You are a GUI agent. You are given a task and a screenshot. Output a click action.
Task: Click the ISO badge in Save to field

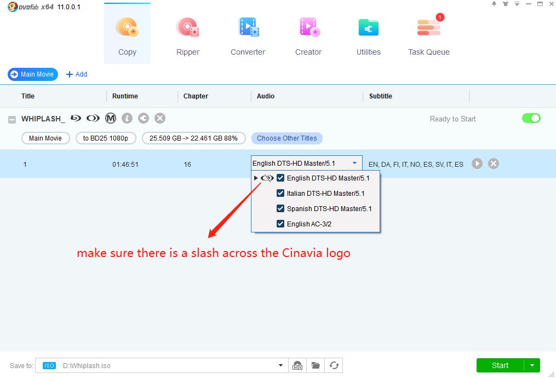point(49,365)
